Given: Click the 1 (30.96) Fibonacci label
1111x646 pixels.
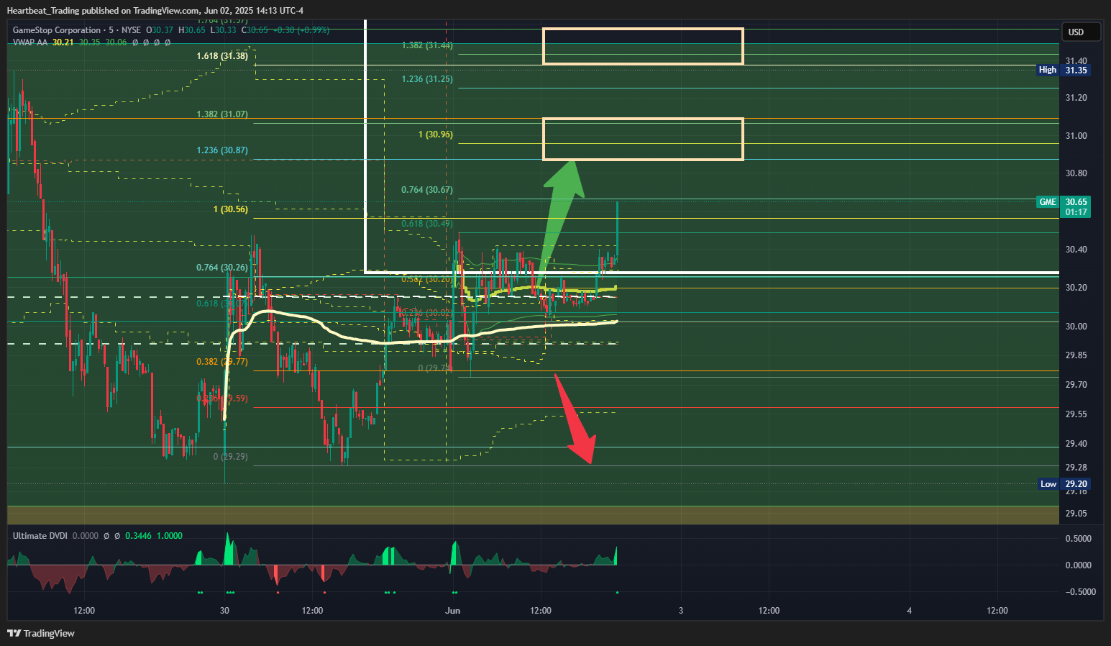Looking at the screenshot, I should click(436, 135).
